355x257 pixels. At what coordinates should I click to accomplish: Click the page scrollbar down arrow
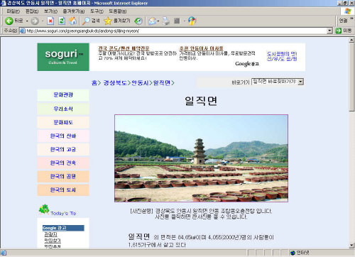[351, 245]
